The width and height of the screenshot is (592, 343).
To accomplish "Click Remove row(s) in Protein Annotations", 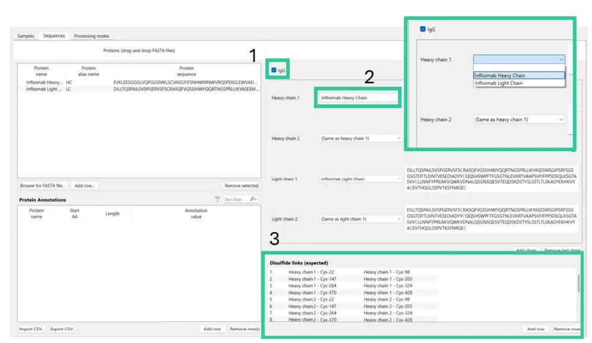I will pos(244,329).
